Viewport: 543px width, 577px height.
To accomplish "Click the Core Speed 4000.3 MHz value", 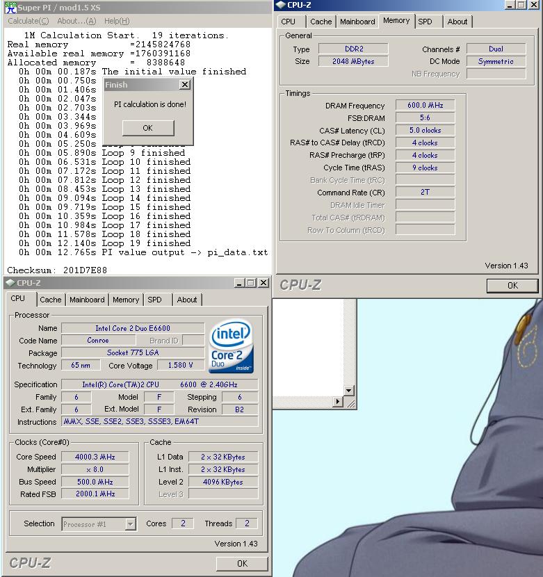I will [x=95, y=457].
